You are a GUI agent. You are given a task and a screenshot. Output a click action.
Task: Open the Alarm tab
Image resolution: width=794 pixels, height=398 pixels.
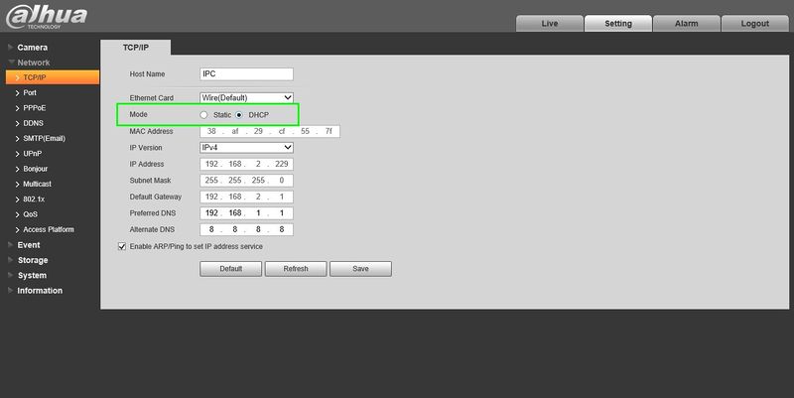(686, 23)
